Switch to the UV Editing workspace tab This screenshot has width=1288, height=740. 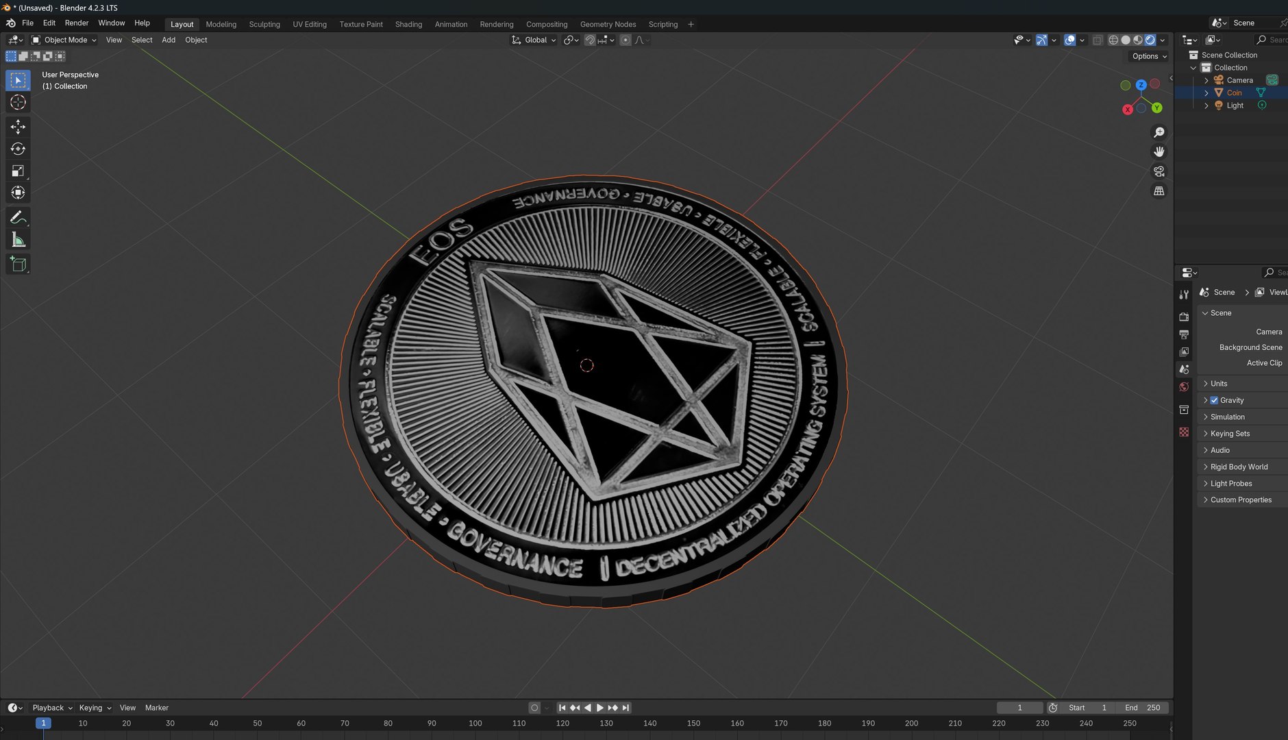tap(310, 24)
